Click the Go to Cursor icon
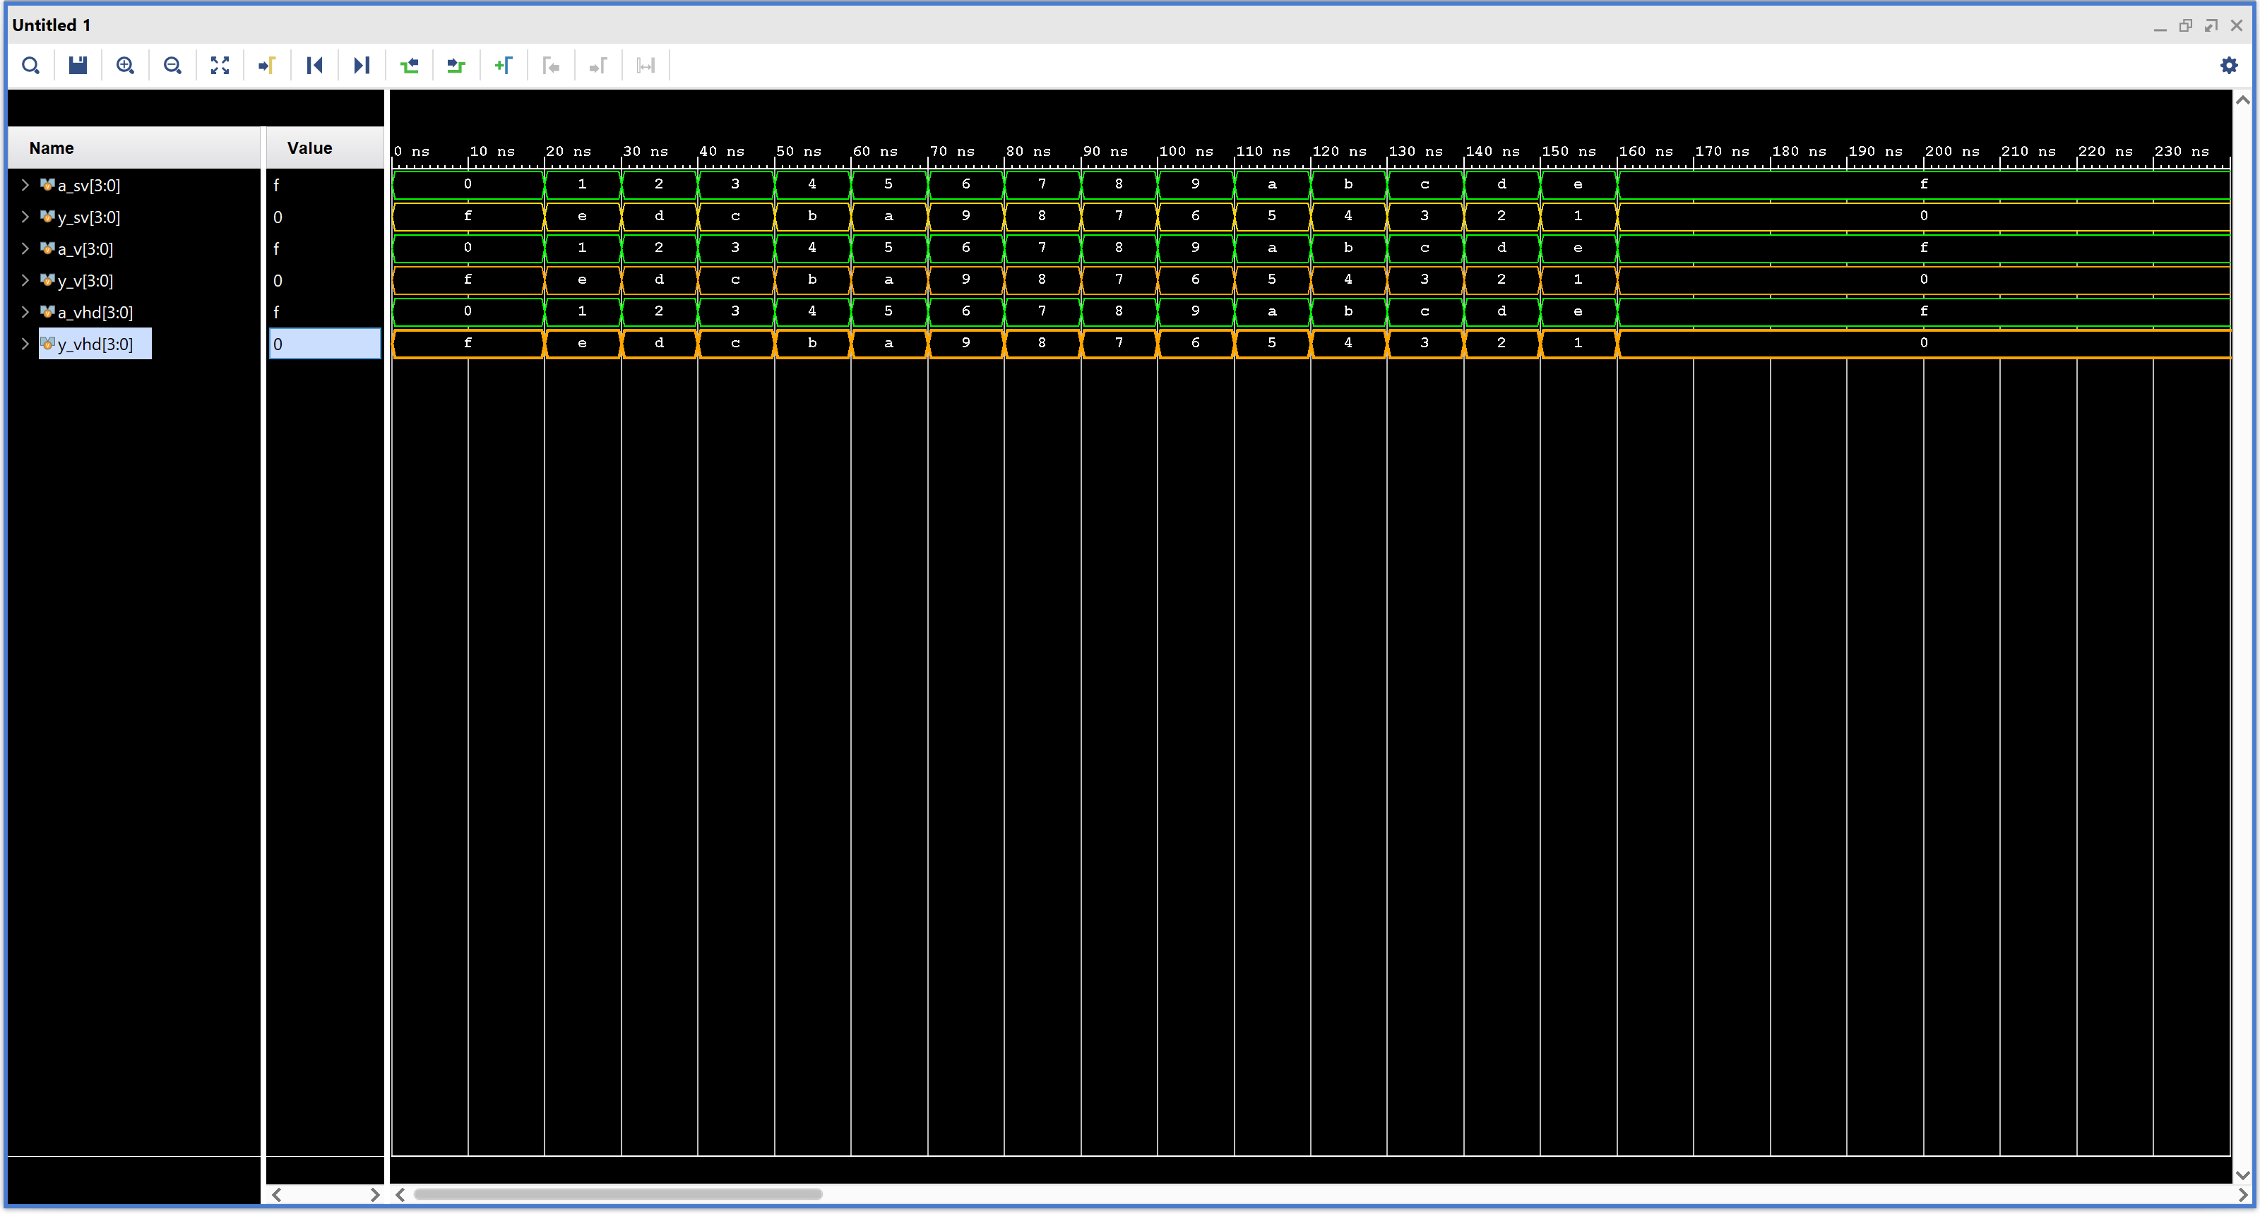Image resolution: width=2260 pixels, height=1214 pixels. click(x=268, y=66)
